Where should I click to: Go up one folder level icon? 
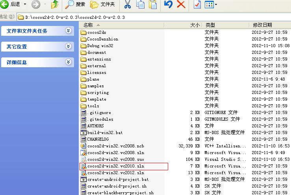55,4
